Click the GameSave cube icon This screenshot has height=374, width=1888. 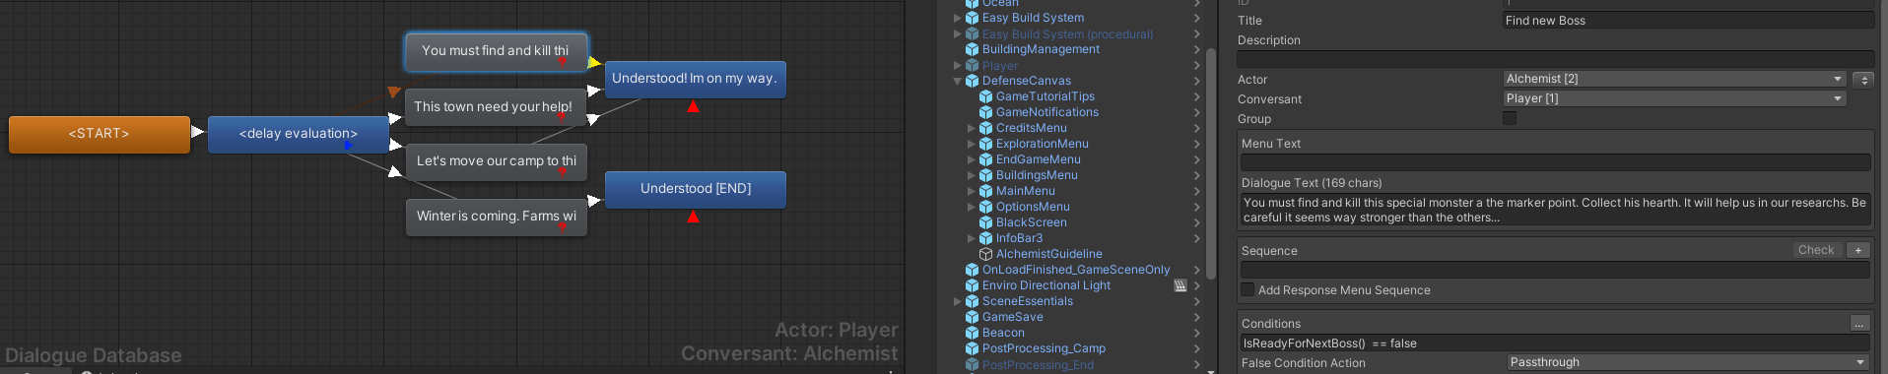972,317
